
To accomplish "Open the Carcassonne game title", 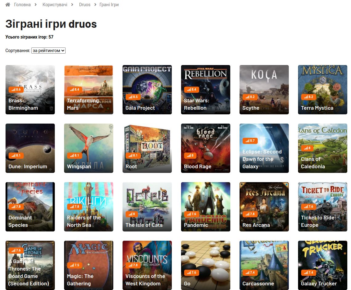I will (258, 283).
